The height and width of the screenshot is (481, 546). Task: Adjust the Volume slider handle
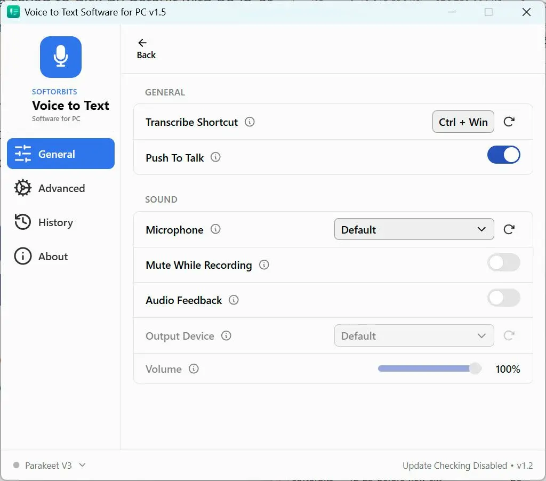pyautogui.click(x=475, y=368)
